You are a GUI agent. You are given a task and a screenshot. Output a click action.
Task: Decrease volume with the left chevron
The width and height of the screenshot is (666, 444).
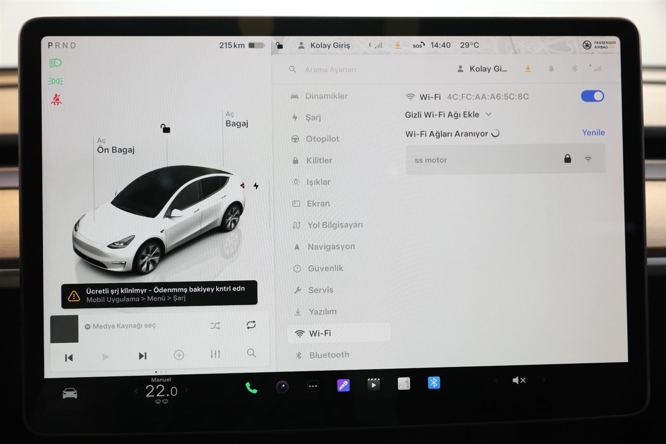(x=496, y=381)
